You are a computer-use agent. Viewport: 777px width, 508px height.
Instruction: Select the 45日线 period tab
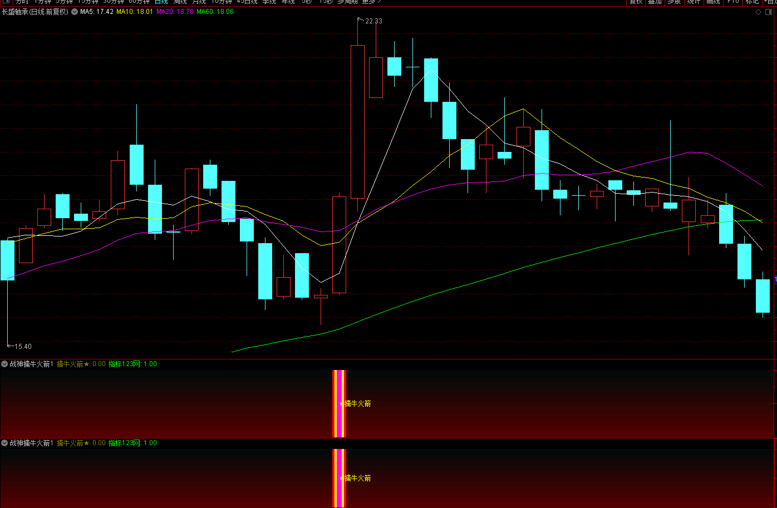pos(247,2)
